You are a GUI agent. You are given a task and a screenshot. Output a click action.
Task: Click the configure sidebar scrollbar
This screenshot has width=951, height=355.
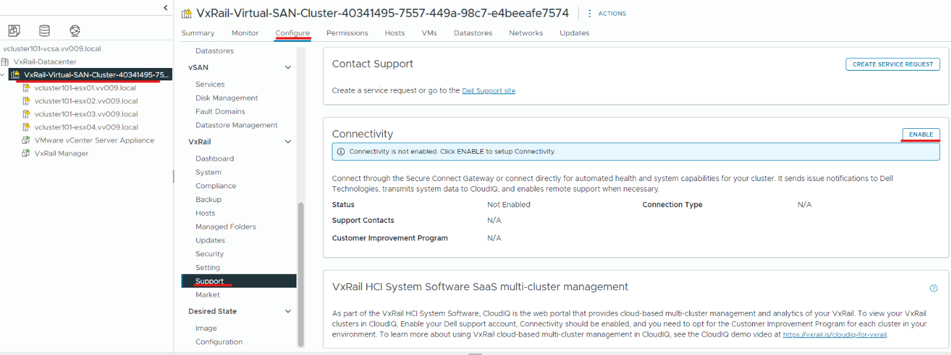[x=300, y=275]
